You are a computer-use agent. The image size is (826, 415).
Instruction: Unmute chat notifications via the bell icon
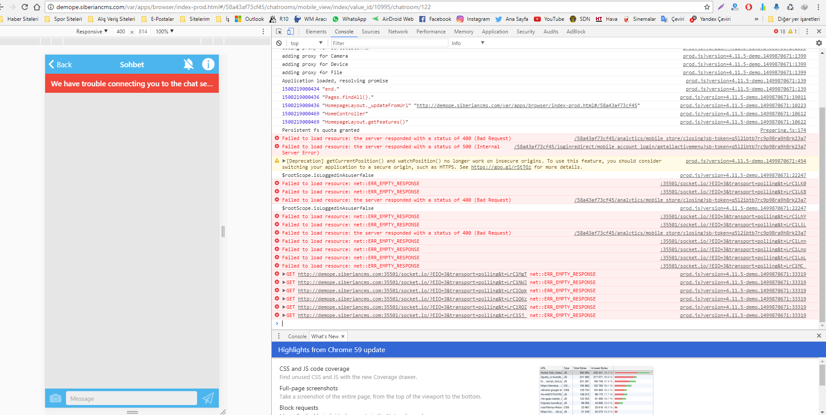tap(188, 64)
